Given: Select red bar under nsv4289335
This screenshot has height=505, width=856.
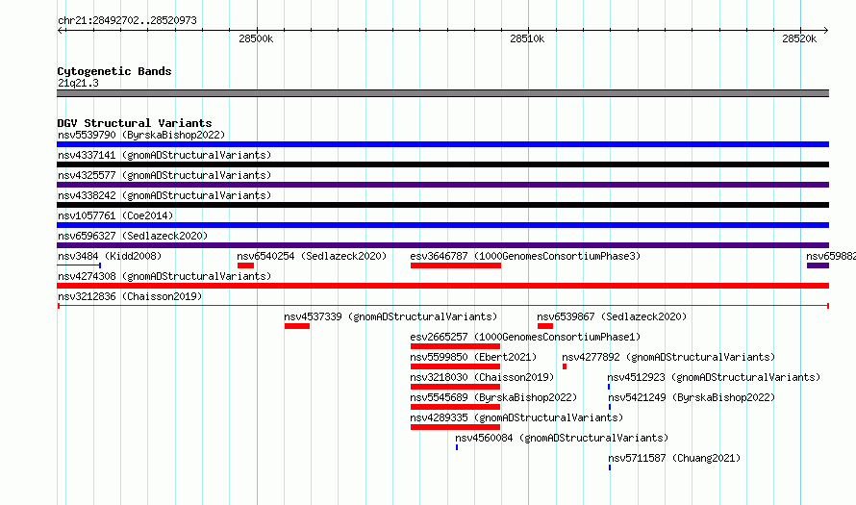Looking at the screenshot, I should point(455,427).
